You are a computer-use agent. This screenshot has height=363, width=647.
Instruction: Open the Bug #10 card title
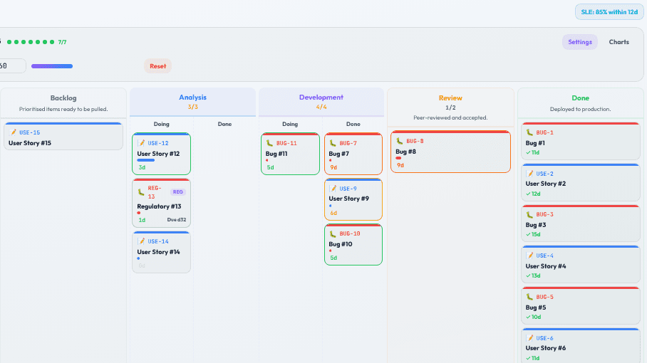coord(341,244)
